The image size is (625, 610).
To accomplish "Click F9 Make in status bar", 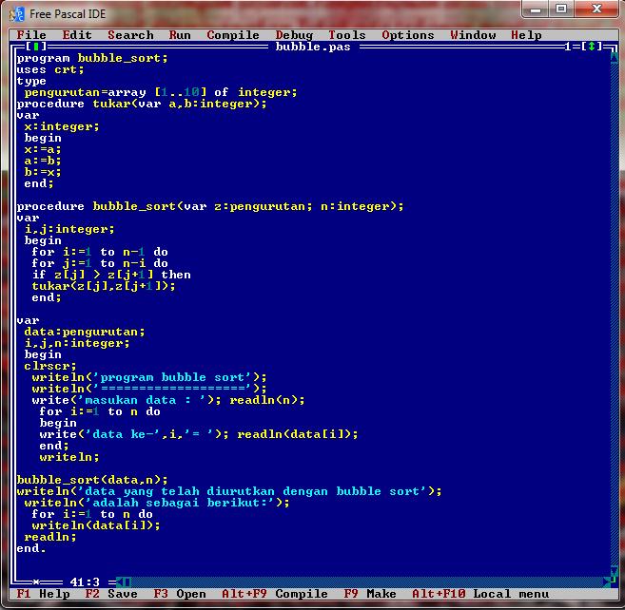I will point(370,594).
